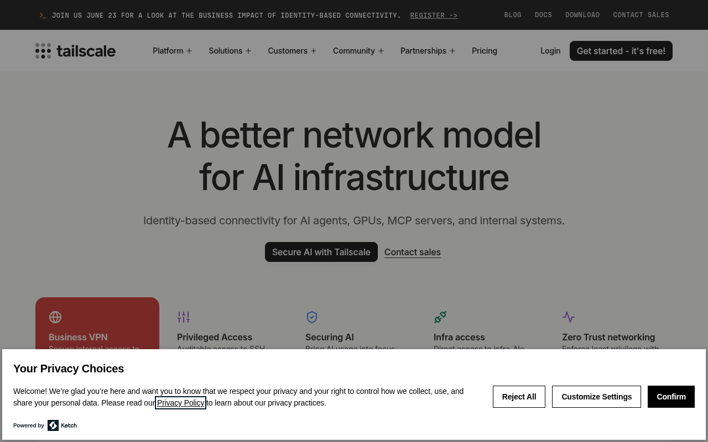Click the Powered by Ketch text
The width and height of the screenshot is (708, 442).
pyautogui.click(x=29, y=425)
